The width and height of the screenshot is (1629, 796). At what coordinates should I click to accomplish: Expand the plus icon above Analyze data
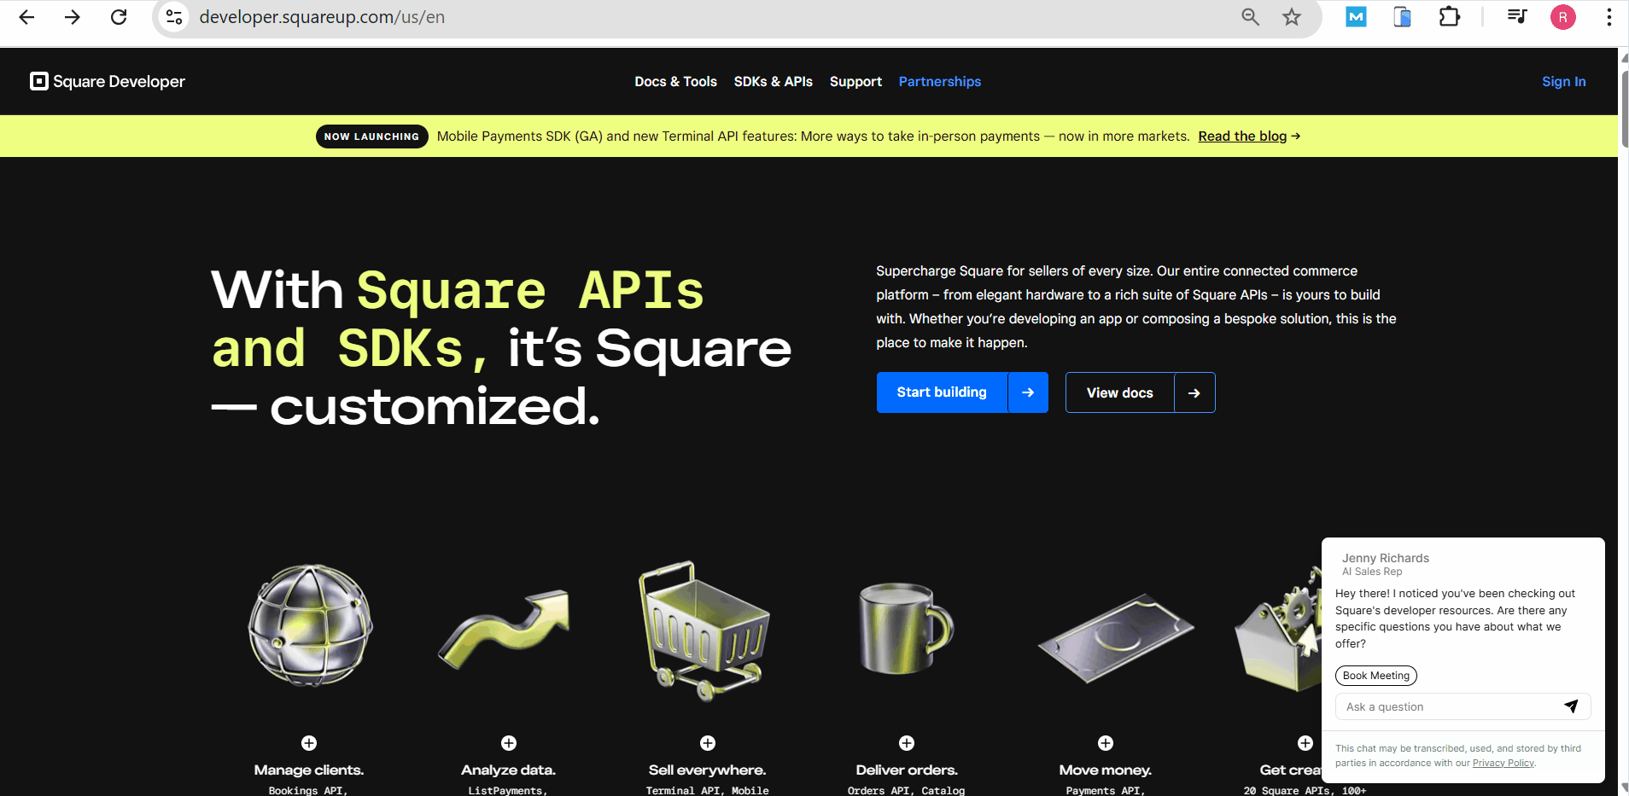509,743
